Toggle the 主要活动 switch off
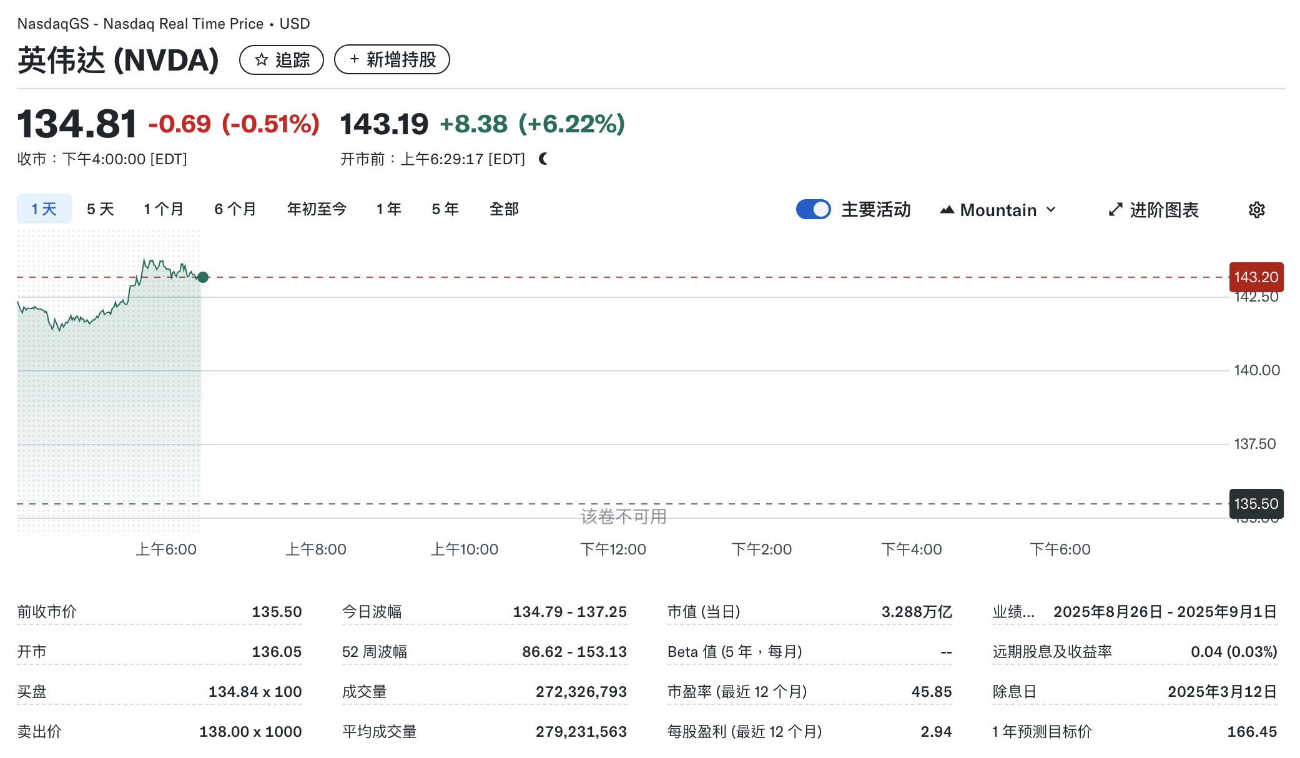 (x=813, y=210)
